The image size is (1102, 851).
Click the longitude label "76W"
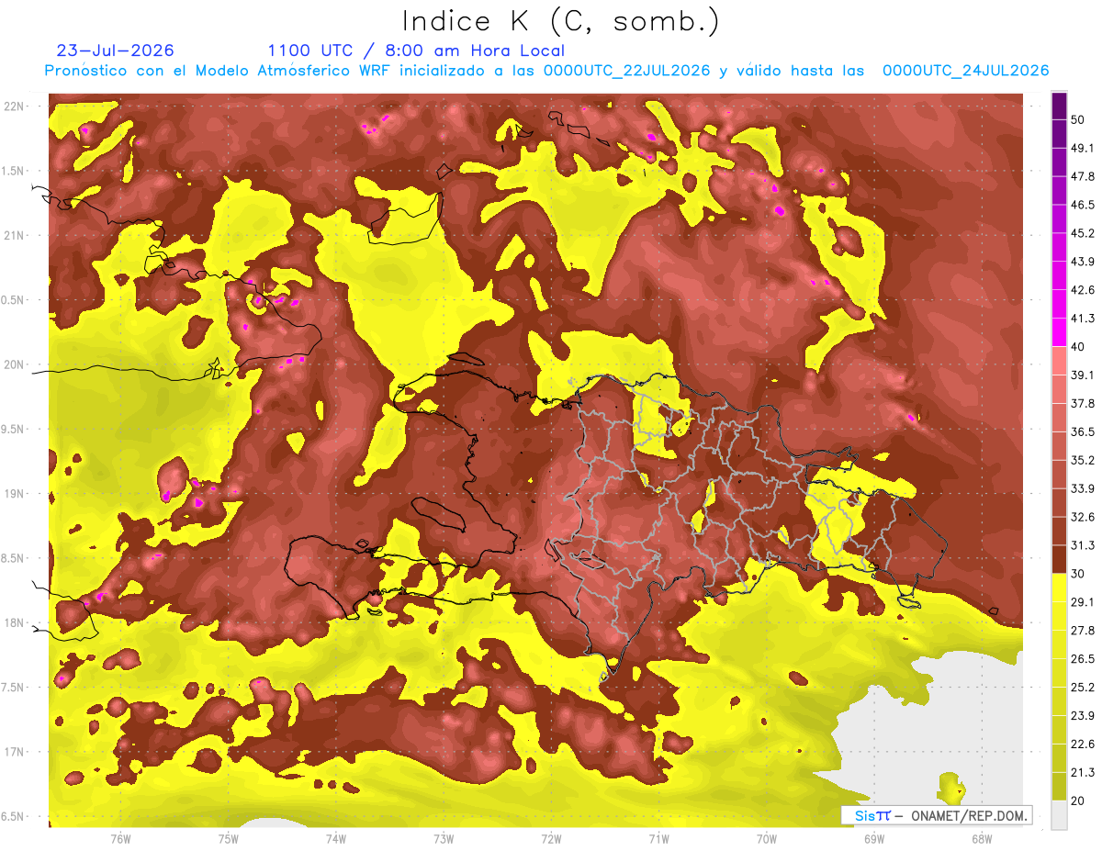(120, 838)
